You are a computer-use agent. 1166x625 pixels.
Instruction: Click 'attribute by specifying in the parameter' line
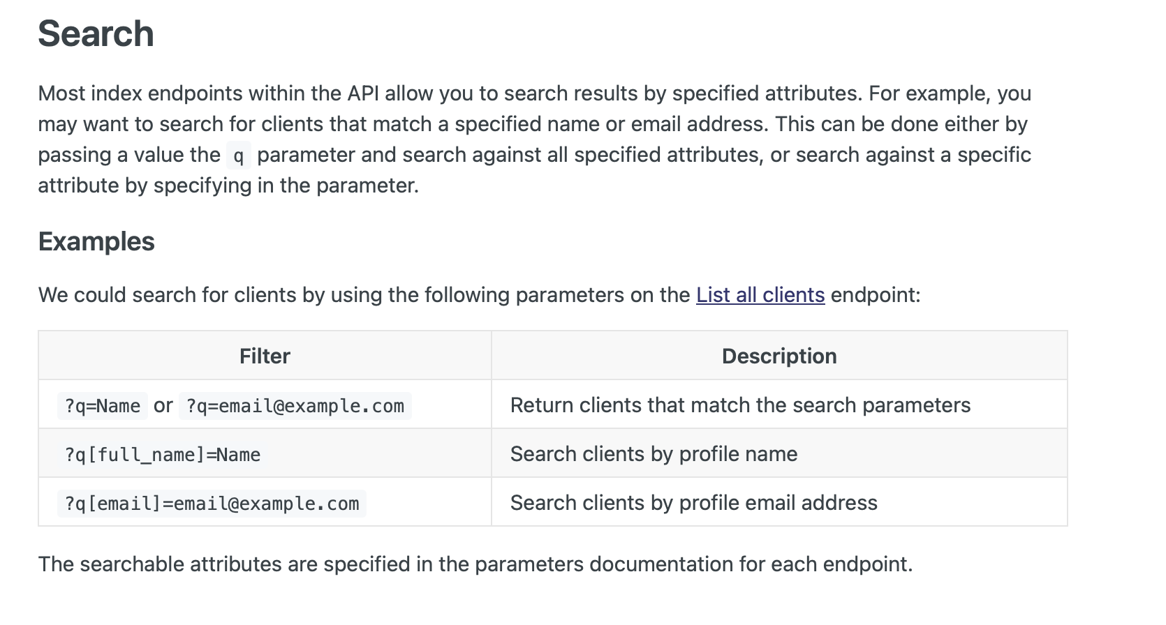228,186
